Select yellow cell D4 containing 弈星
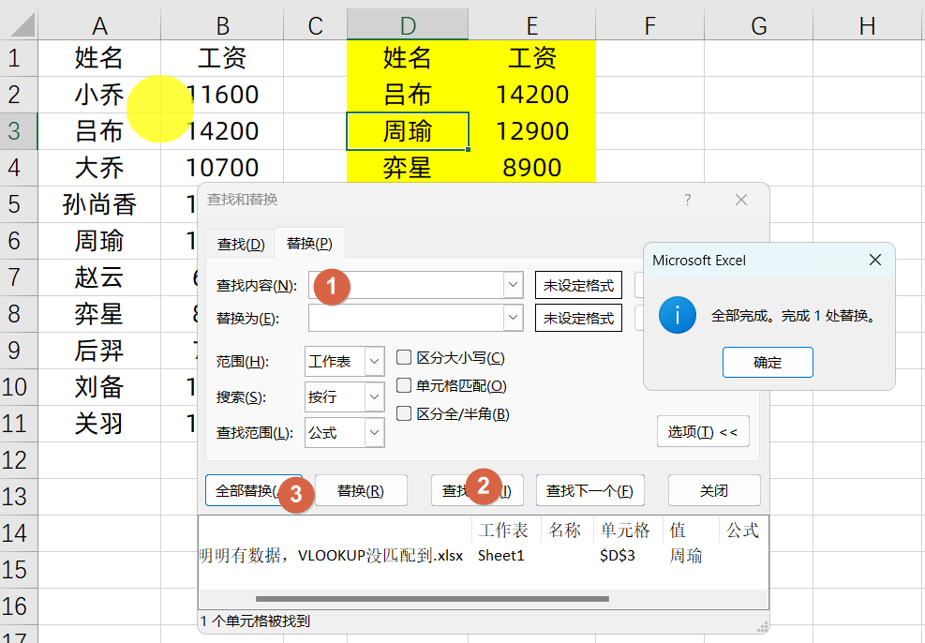This screenshot has width=925, height=643. coord(408,168)
